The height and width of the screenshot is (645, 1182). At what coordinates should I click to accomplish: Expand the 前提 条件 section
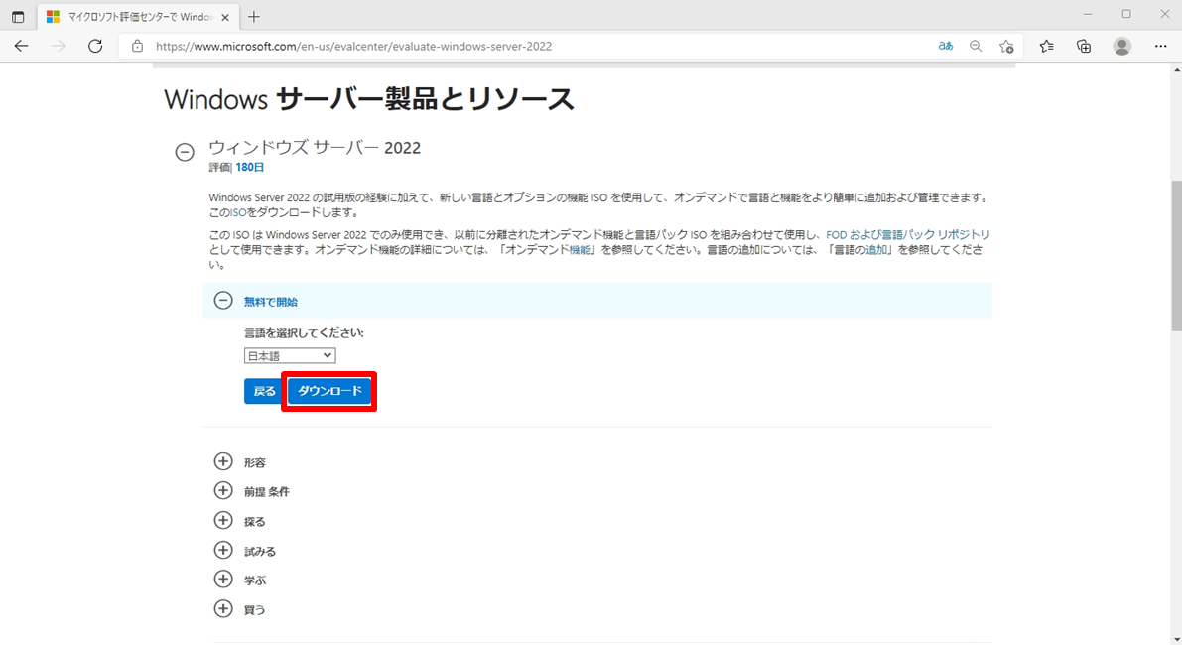pos(223,491)
